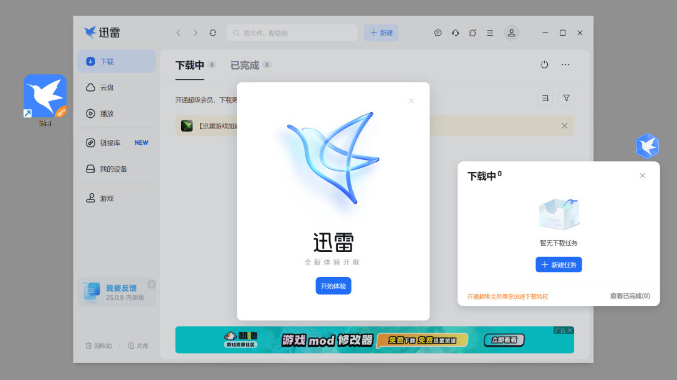Click the power schedule icon
This screenshot has height=380, width=677.
(545, 65)
